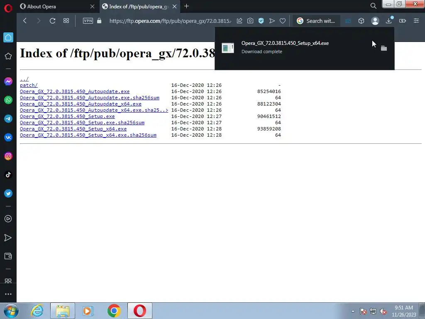Open Setup.exe.sha256sum link
The image size is (425, 319).
(82, 123)
